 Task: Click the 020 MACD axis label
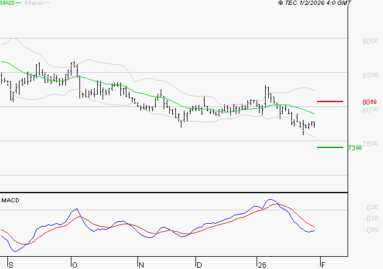(373, 207)
